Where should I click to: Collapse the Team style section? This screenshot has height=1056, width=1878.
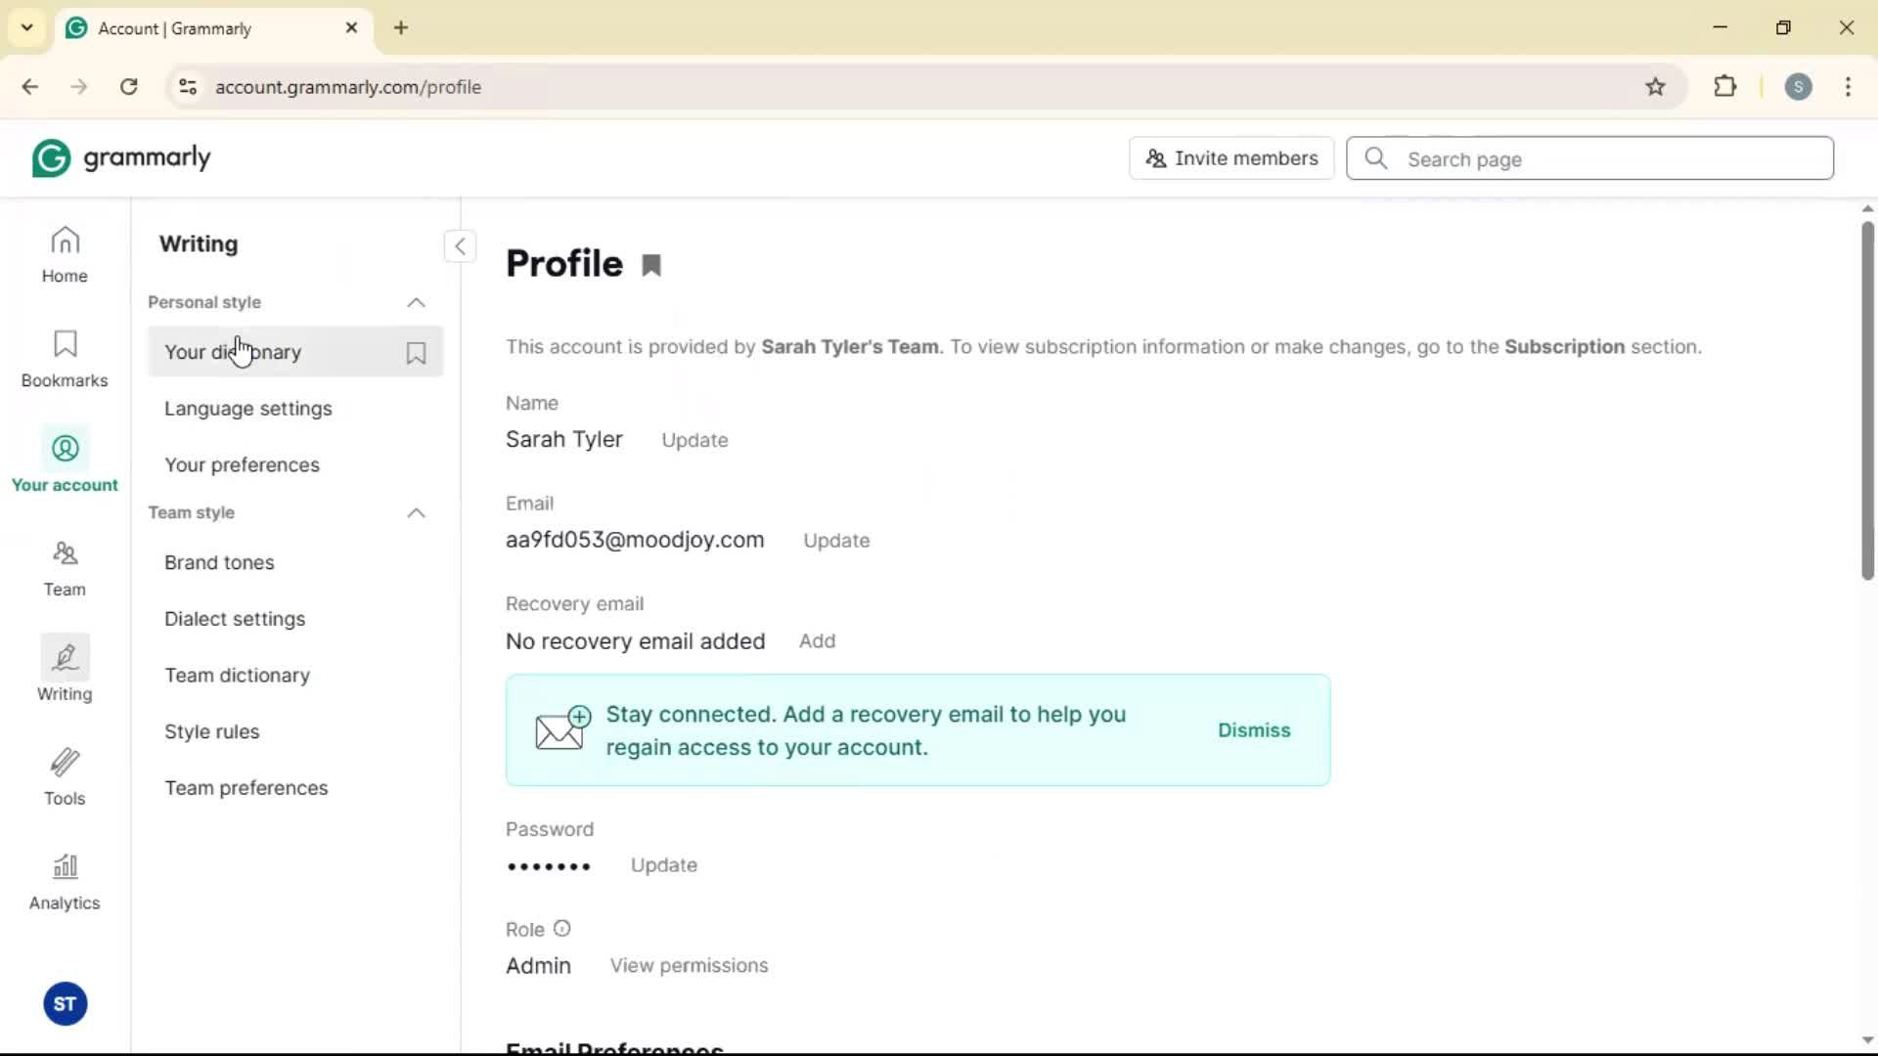[416, 513]
